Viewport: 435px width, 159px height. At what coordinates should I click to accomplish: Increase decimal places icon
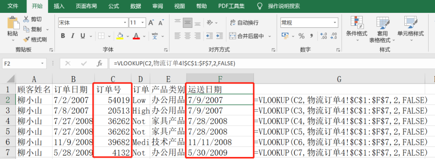tap(323, 36)
